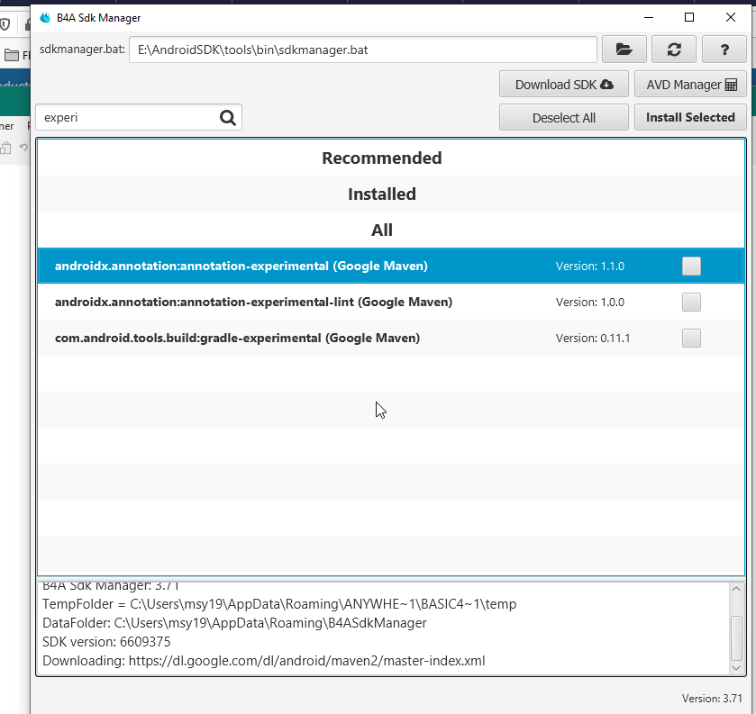Click the log panel scrollbar thumb
This screenshot has height=714, width=756.
[736, 637]
